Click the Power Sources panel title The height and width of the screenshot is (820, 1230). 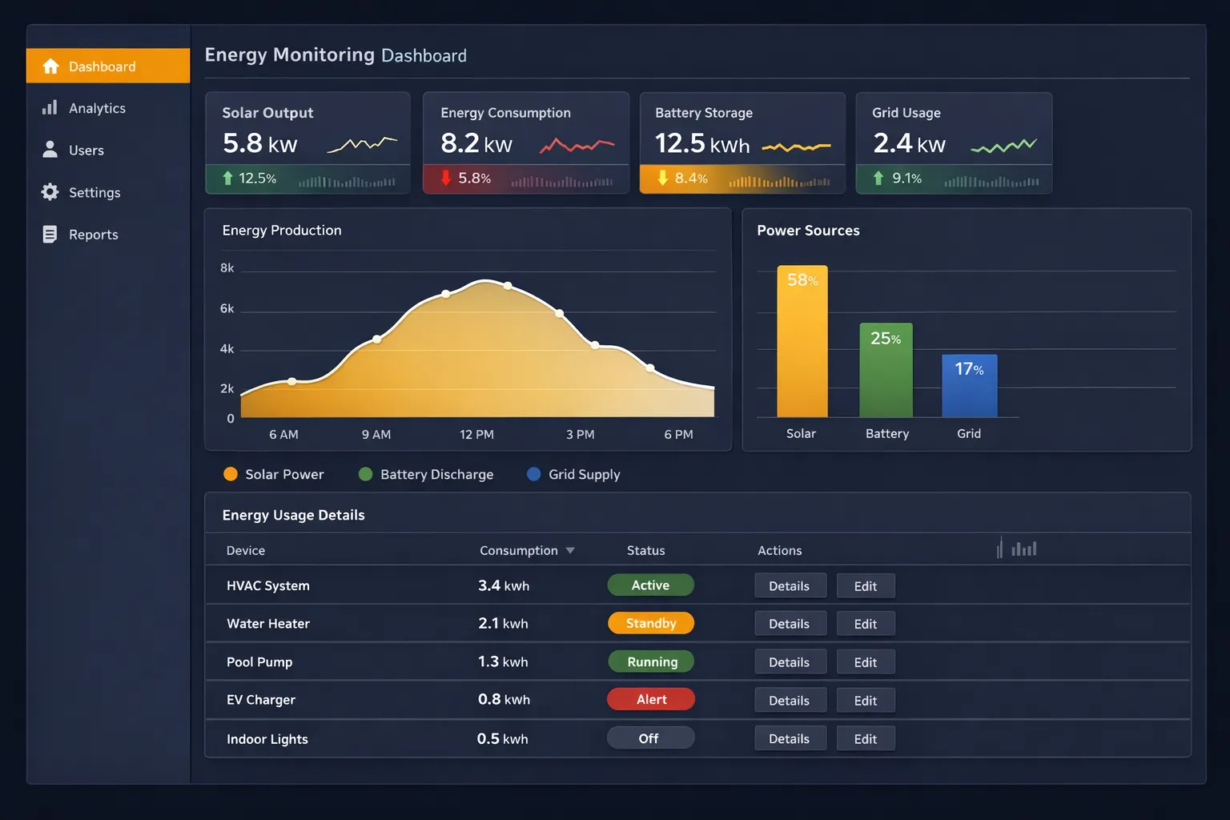tap(808, 230)
